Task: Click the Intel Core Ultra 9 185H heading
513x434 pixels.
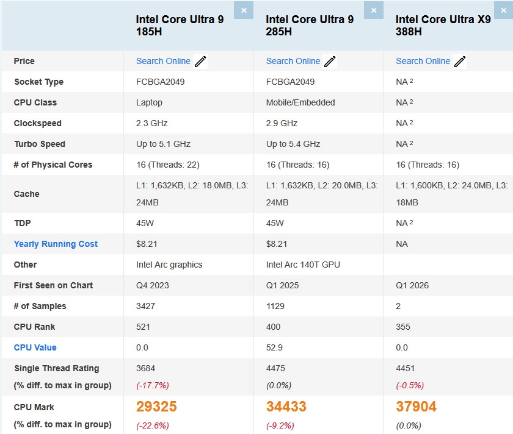Action: (x=180, y=26)
